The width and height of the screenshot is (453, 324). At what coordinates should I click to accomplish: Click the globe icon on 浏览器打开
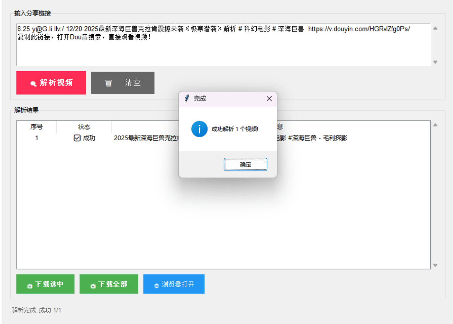pos(157,285)
